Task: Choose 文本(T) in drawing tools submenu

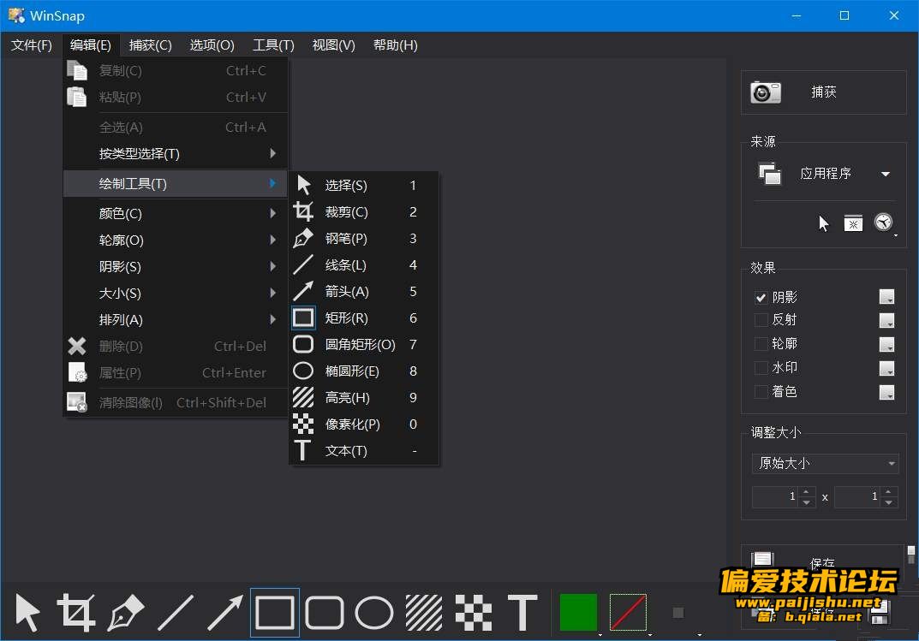Action: (x=363, y=451)
